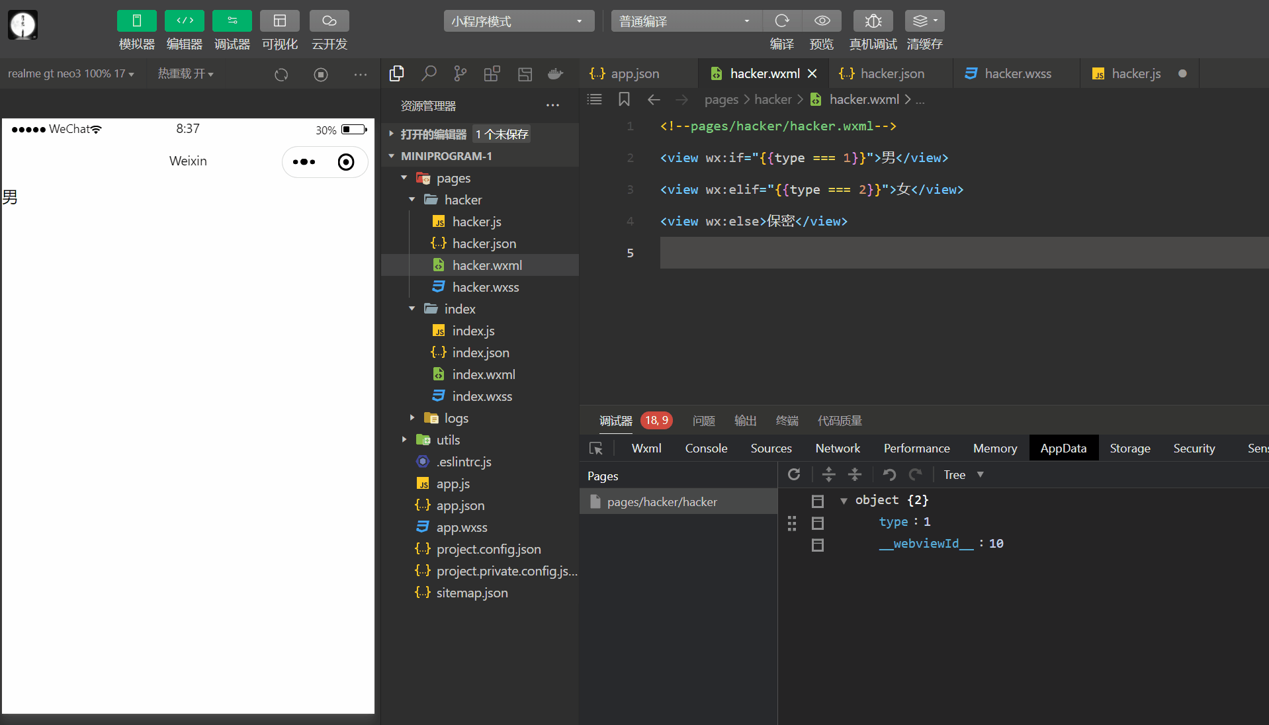Switch to the Network devtools tab
The width and height of the screenshot is (1269, 725).
click(x=838, y=448)
